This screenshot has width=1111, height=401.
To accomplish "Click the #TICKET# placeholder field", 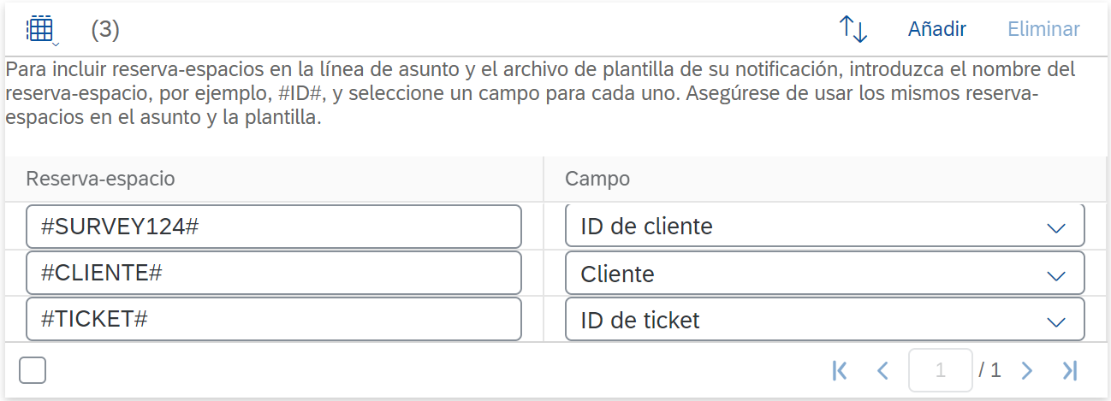I will point(274,320).
